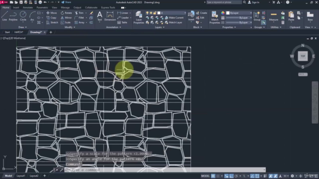
Task: Click the keyword search field
Action: (224, 2)
